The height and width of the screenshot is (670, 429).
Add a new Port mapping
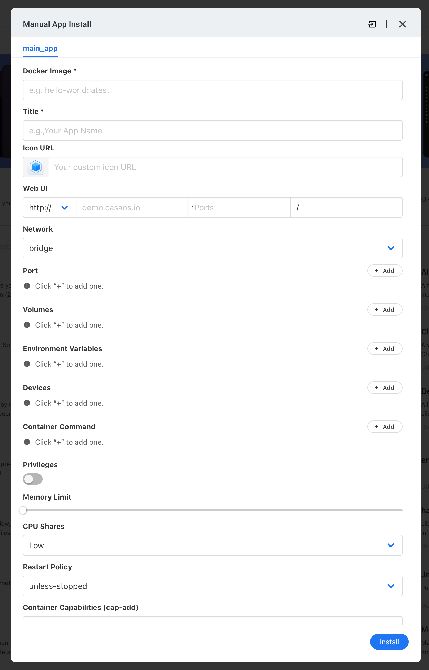[384, 271]
